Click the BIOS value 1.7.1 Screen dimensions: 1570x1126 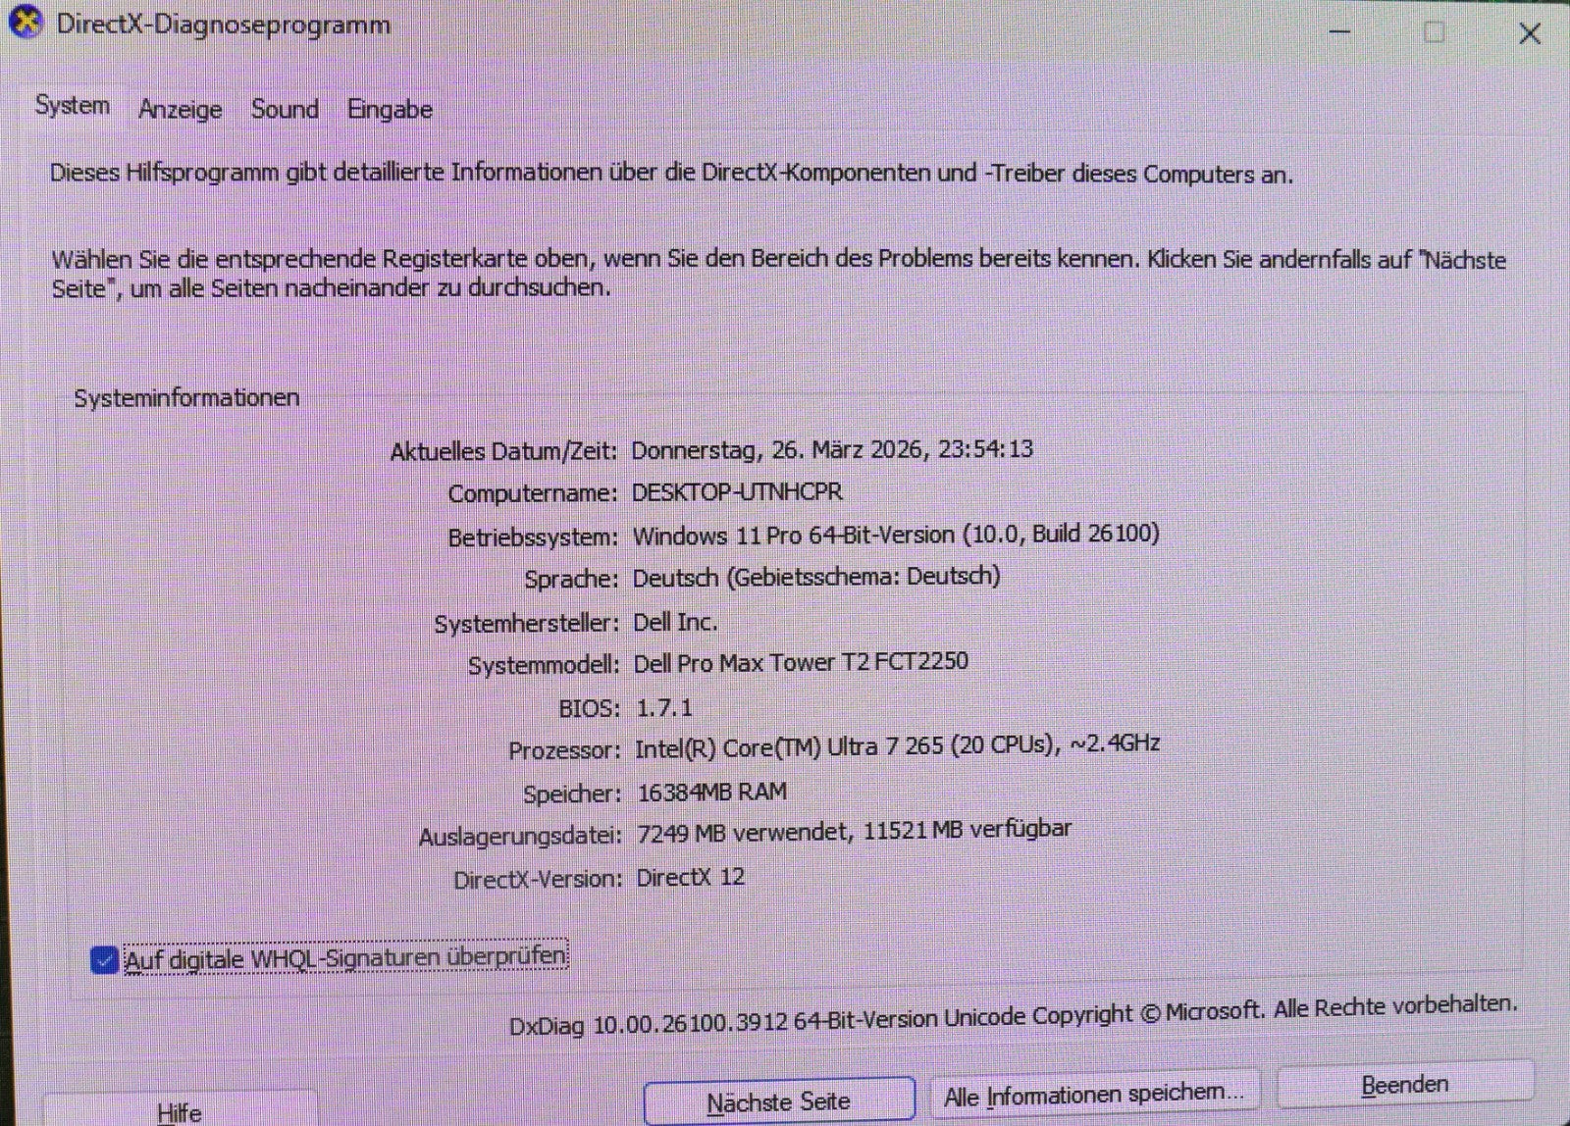[x=664, y=707]
